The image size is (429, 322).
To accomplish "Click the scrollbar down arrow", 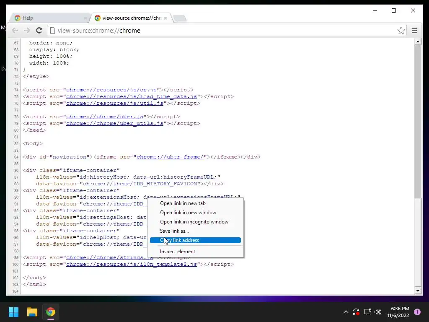I will point(418,291).
